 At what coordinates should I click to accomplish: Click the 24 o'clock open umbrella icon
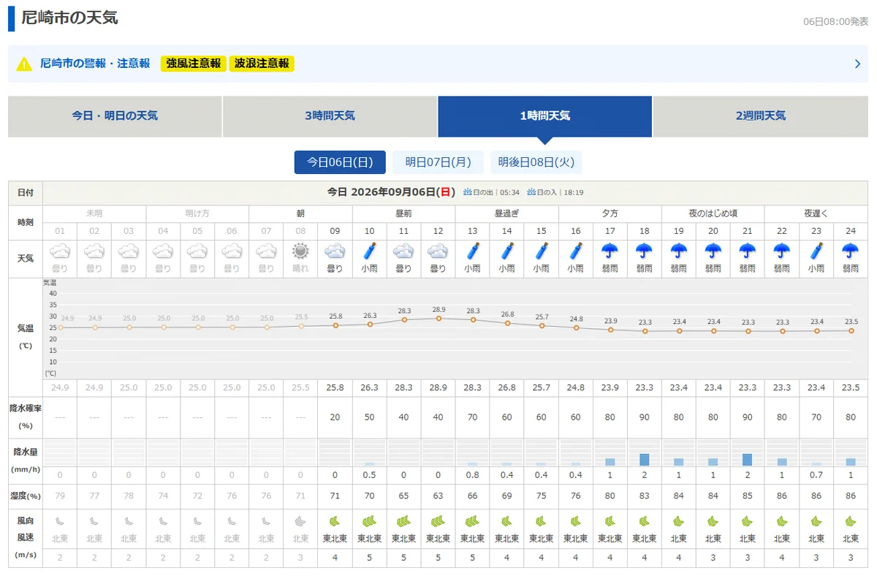click(x=851, y=251)
